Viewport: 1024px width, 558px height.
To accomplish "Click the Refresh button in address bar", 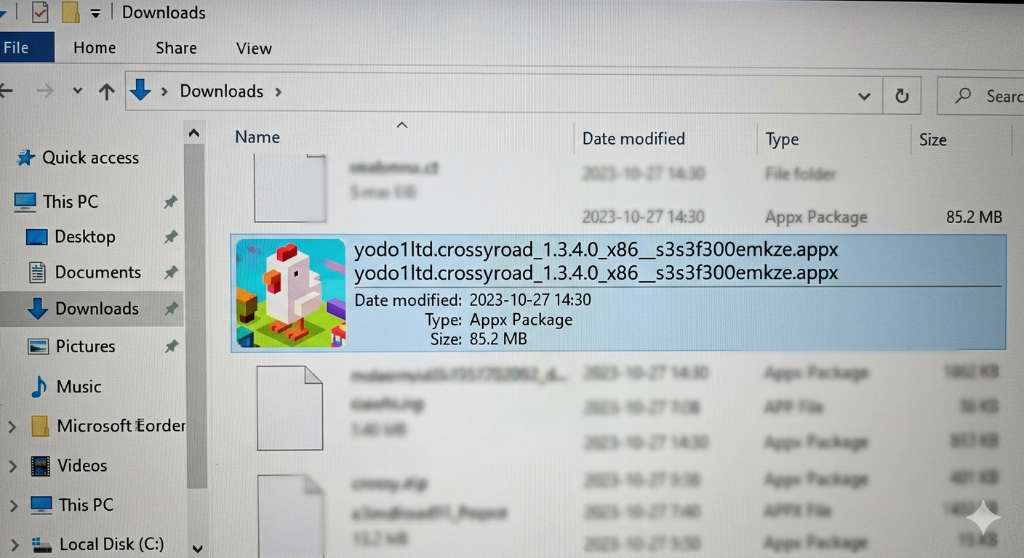I will [x=902, y=96].
